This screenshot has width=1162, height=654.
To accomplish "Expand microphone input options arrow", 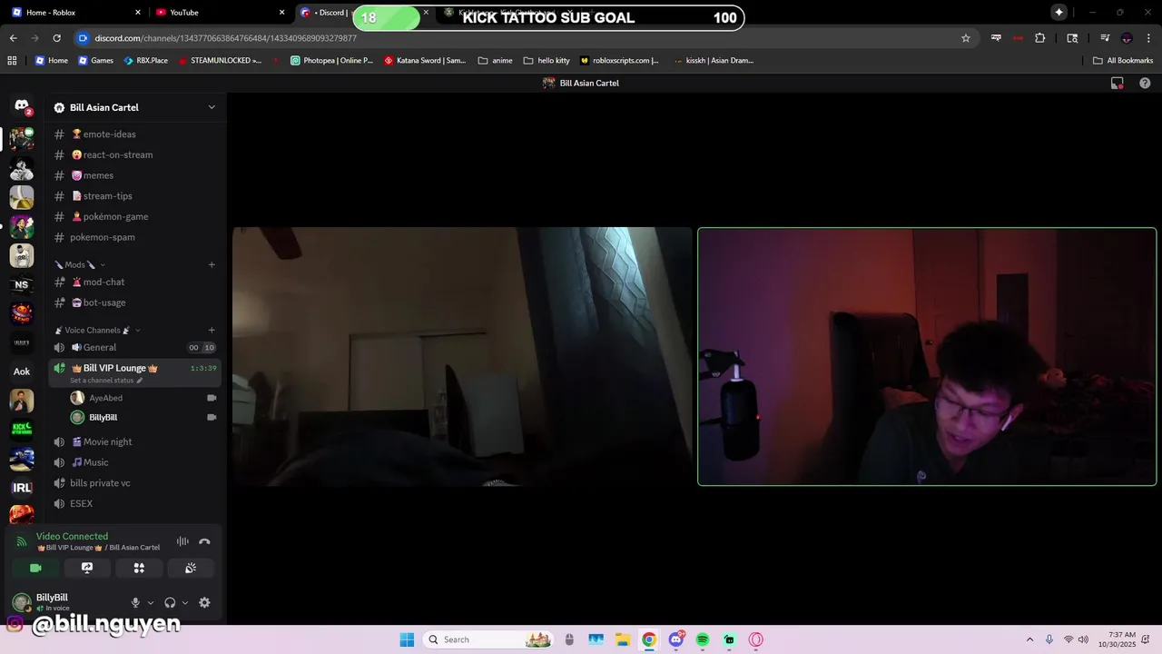I will coord(151,602).
